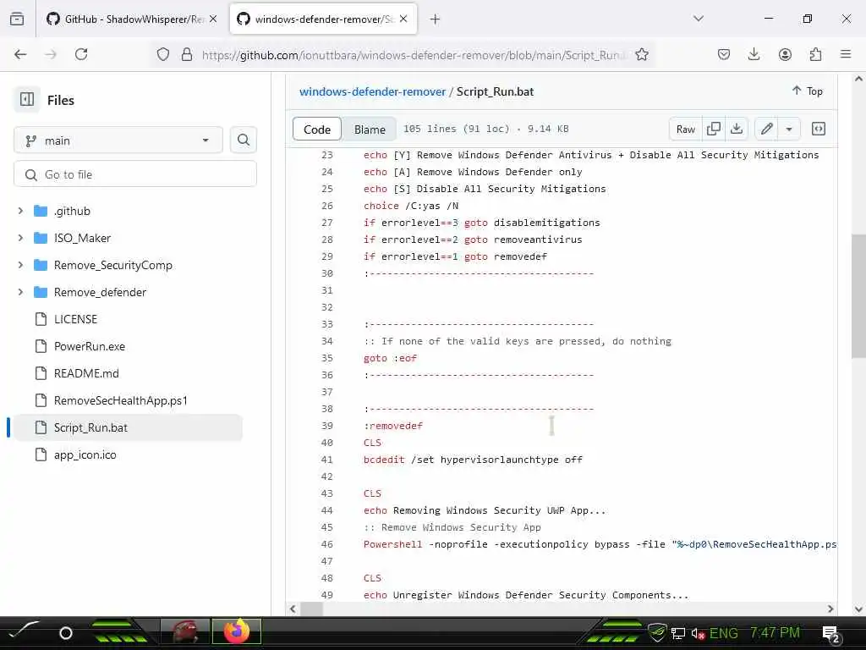Close the ShadowWhisperer GitHub tab
Viewport: 866px width, 650px height.
pyautogui.click(x=213, y=19)
